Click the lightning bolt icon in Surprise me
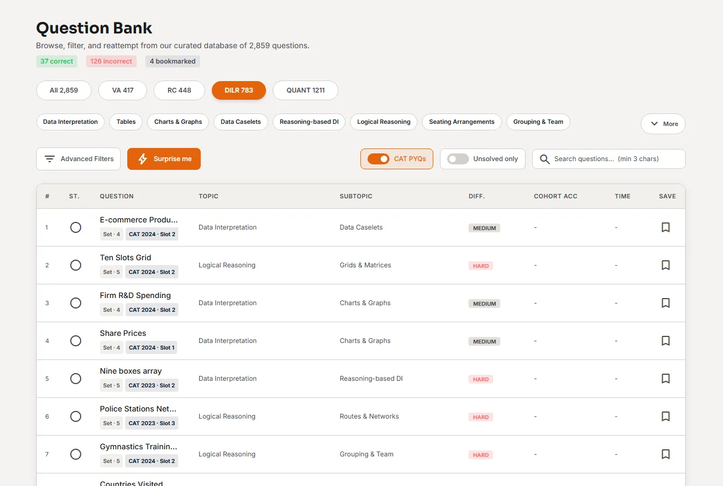This screenshot has width=723, height=486. (143, 159)
